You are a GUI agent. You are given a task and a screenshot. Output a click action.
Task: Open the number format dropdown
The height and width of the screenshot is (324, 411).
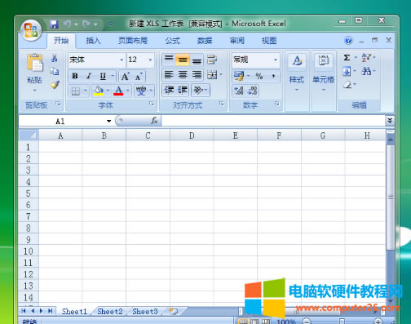[276, 60]
